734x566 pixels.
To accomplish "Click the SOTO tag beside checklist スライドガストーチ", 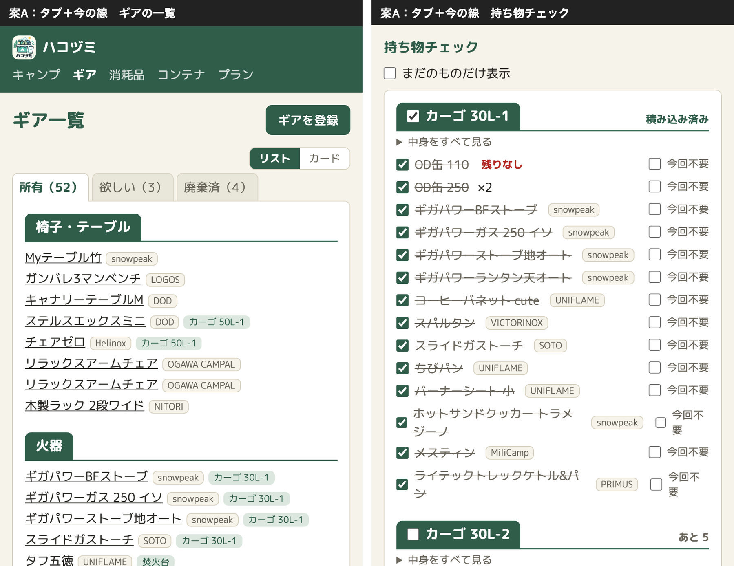I will coord(550,346).
